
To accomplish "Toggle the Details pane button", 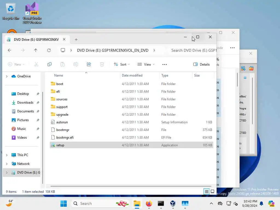I will pos(202,65).
